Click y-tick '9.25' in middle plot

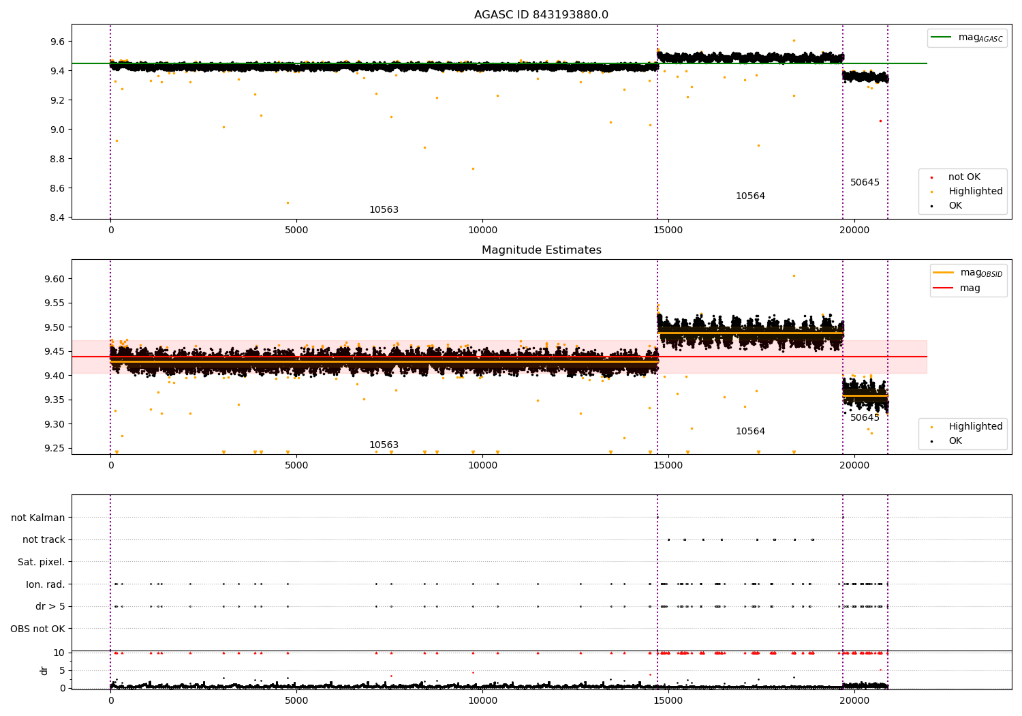click(x=55, y=449)
